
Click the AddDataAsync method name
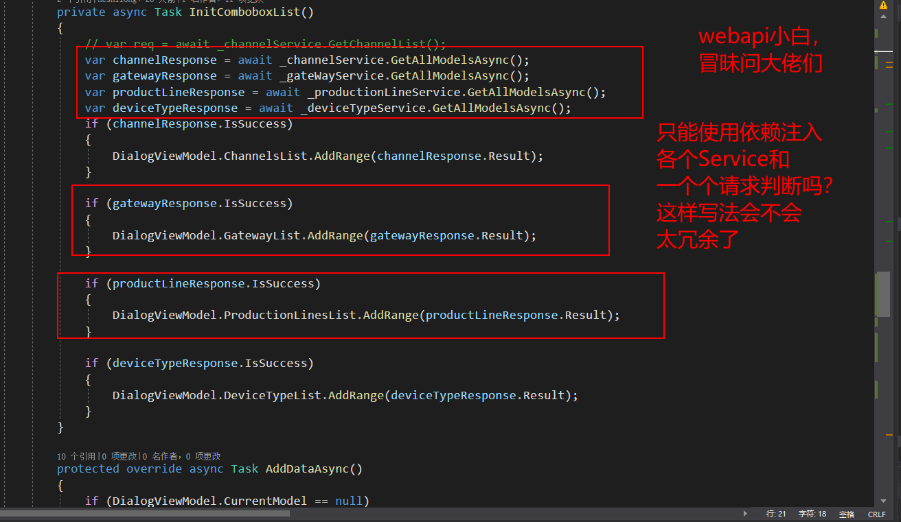[x=307, y=469]
